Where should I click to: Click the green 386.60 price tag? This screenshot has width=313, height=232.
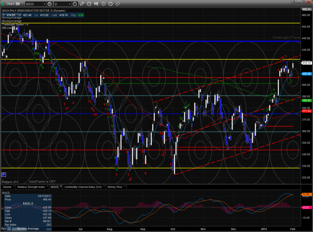(306, 100)
